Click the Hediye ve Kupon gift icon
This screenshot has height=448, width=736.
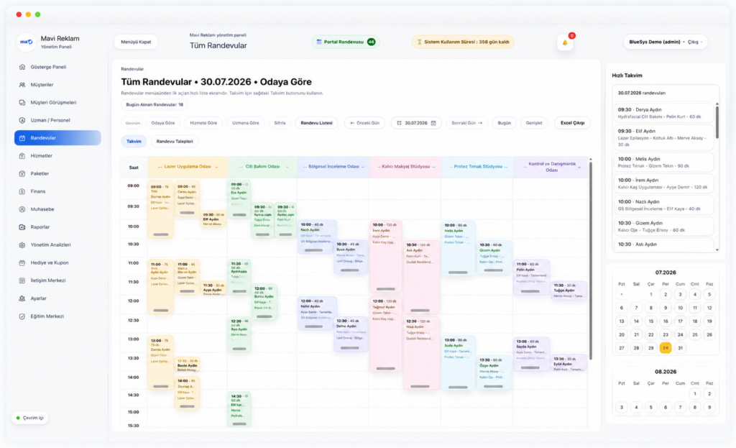[22, 262]
